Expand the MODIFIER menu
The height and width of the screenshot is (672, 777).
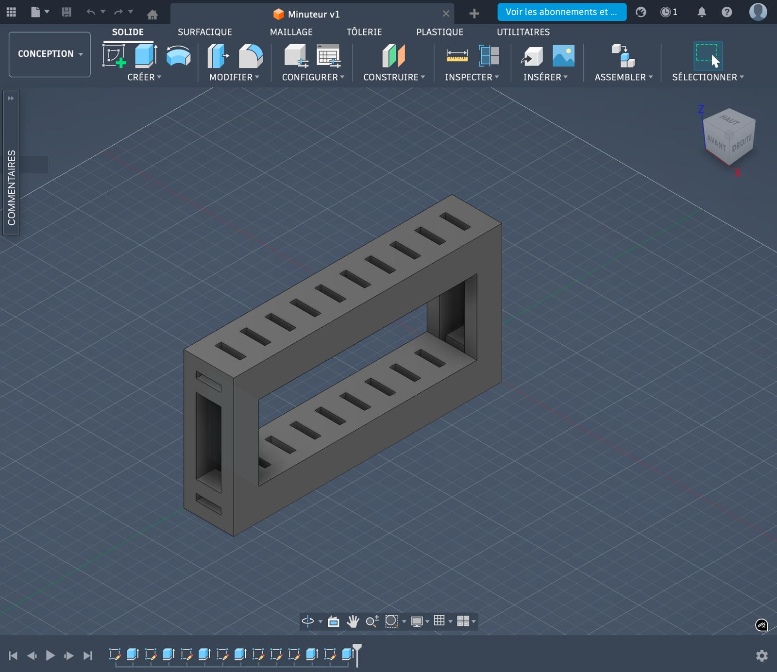(234, 77)
